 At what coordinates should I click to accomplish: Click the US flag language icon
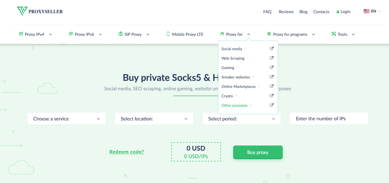coord(366,11)
